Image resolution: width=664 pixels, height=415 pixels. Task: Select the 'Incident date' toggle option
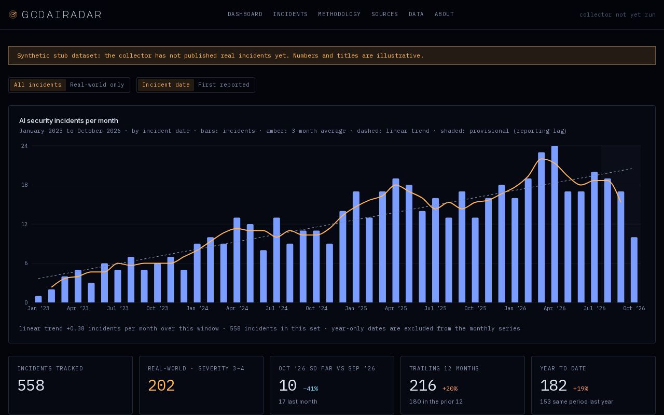166,85
